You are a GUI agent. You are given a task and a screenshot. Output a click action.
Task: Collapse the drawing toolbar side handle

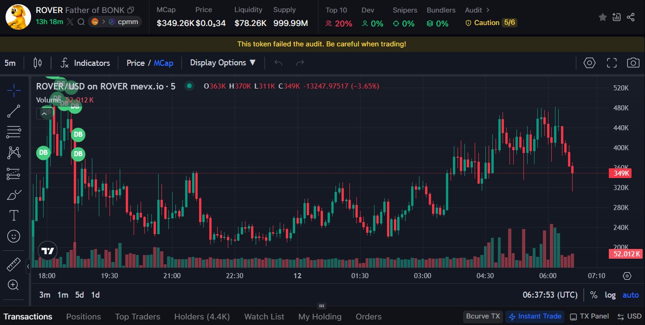point(28,266)
